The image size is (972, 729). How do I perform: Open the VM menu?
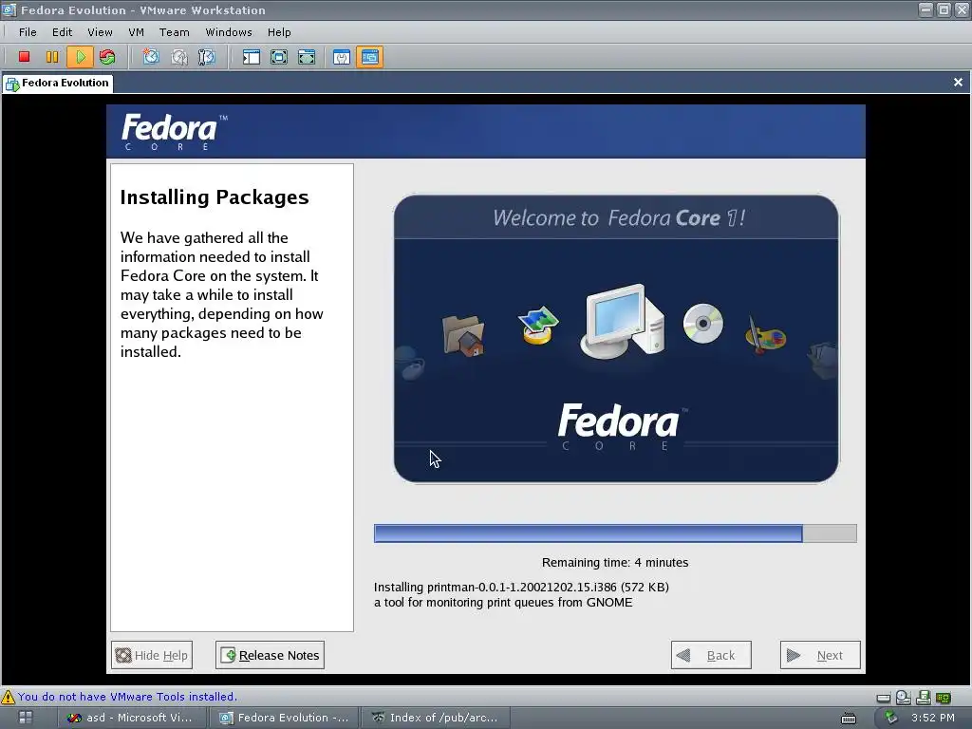coord(136,32)
